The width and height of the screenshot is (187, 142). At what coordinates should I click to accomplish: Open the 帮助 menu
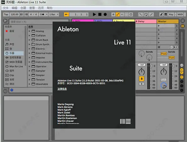(x=50, y=8)
